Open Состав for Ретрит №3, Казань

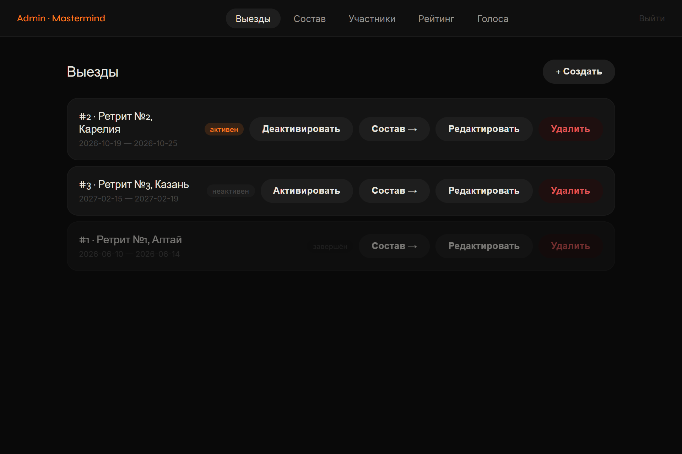[394, 191]
